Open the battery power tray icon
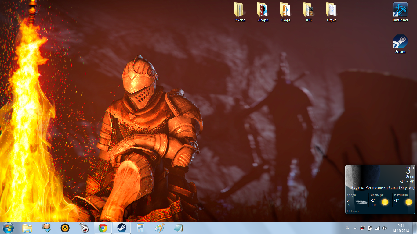417x234 pixels. click(x=370, y=228)
